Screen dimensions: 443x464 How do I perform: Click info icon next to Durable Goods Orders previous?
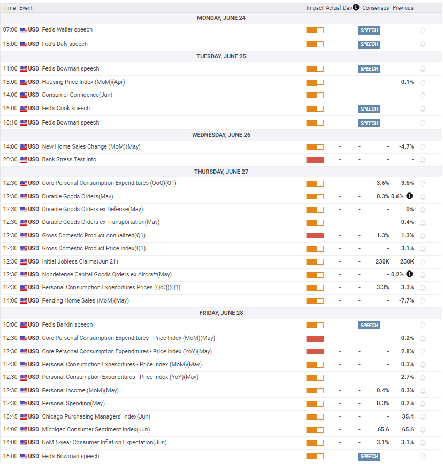pyautogui.click(x=409, y=196)
